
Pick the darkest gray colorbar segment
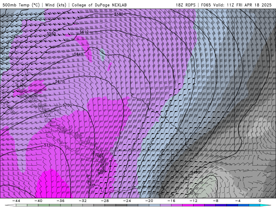[121, 205]
